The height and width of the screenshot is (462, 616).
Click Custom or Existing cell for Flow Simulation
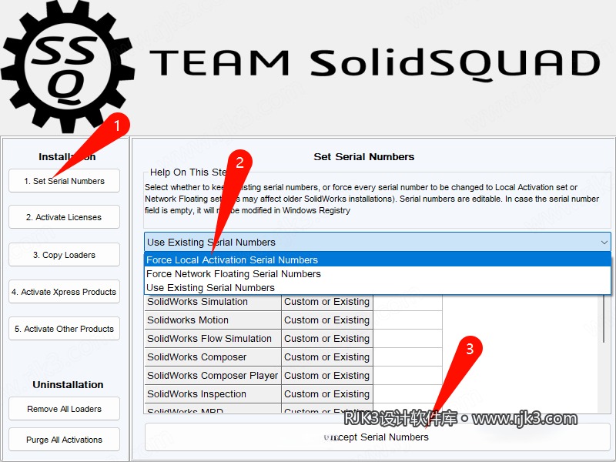[x=326, y=338]
